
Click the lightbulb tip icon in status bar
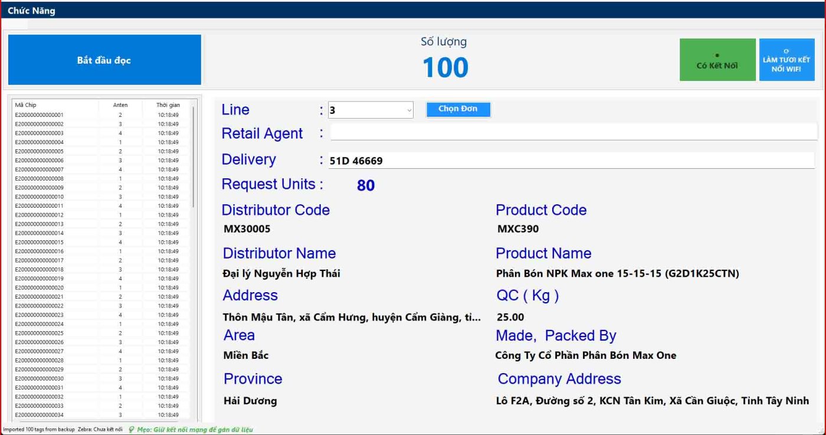point(132,430)
